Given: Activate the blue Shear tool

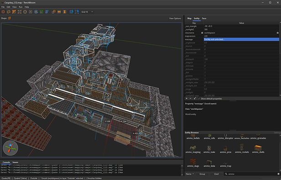Looking at the screenshot, I should click(47, 12).
